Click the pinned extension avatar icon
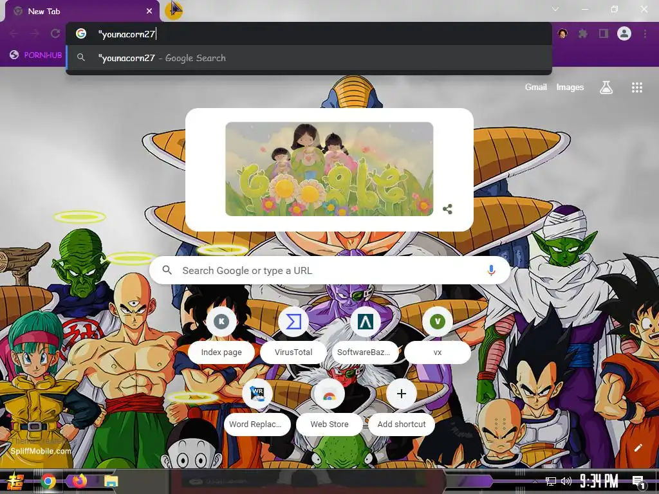 point(562,33)
